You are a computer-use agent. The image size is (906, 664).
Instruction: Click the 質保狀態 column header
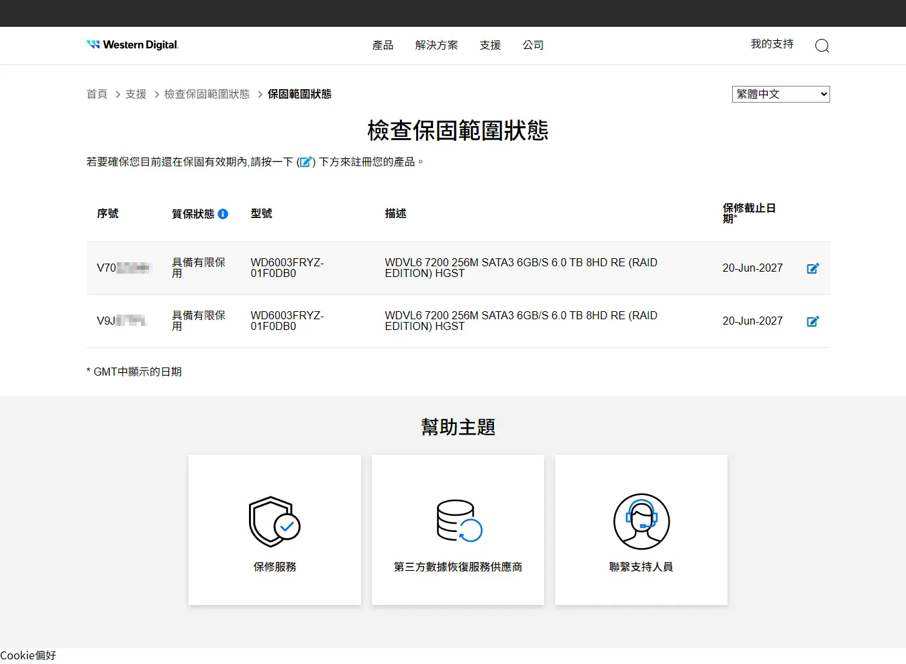point(193,214)
